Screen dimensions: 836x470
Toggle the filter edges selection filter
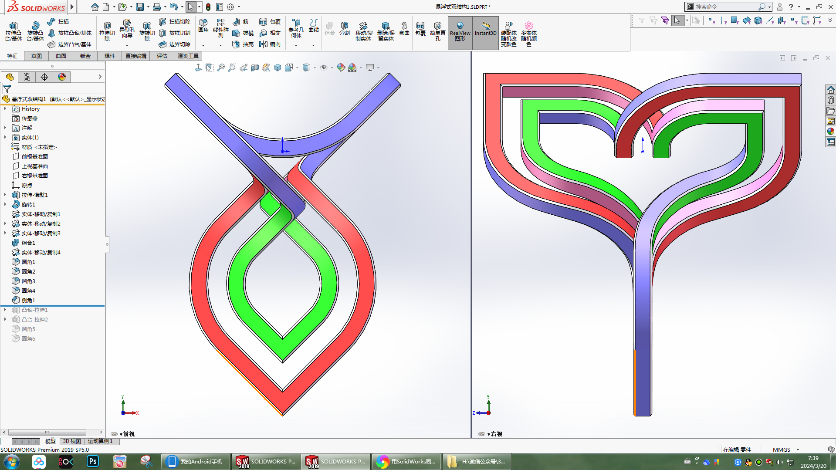point(723,20)
